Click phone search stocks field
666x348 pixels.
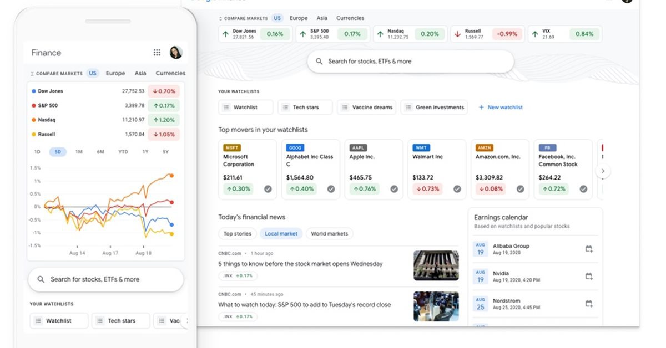point(105,279)
